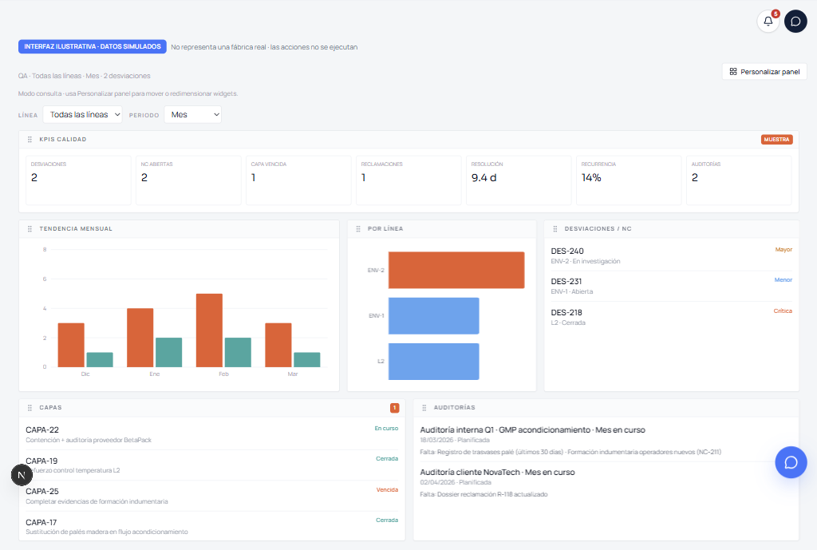Image resolution: width=817 pixels, height=550 pixels.
Task: Select the NC Abiertas KPI card
Action: (x=188, y=180)
